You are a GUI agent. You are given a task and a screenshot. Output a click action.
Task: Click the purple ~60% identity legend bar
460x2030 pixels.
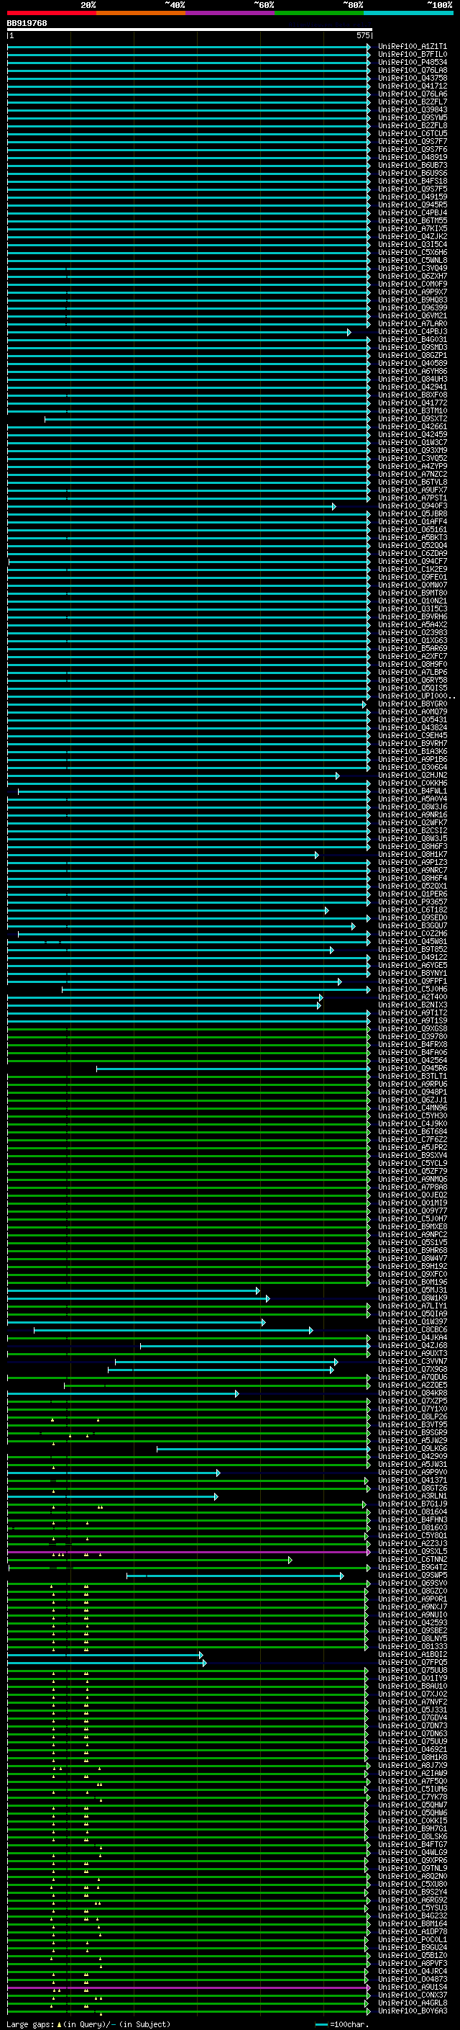231,13
